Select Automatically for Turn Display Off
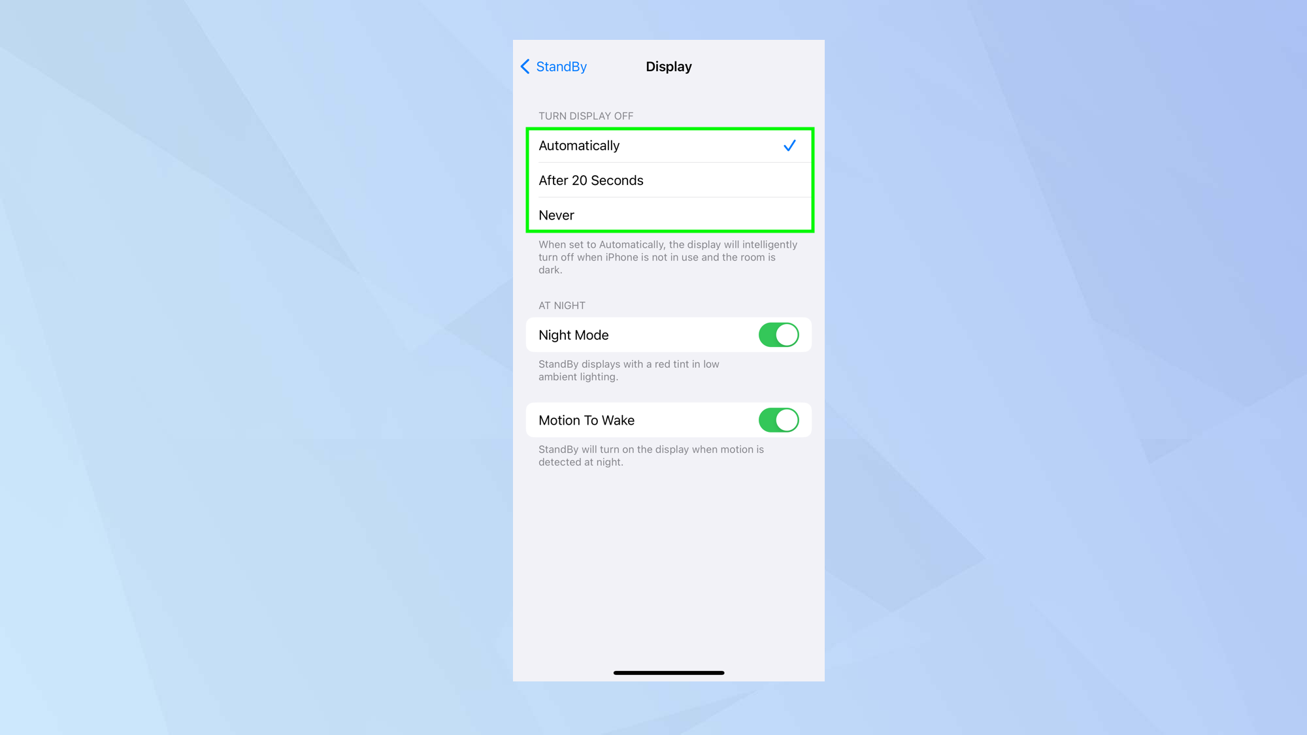This screenshot has width=1307, height=735. (668, 146)
